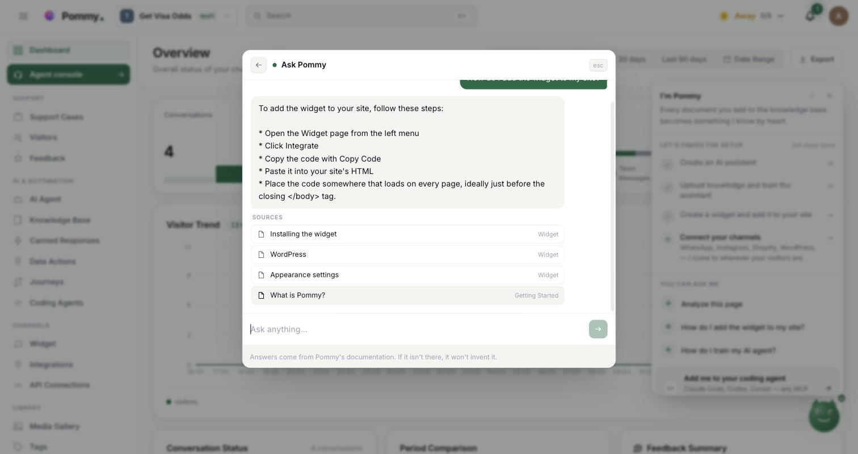The width and height of the screenshot is (858, 454).
Task: Open the Appearance settings source
Action: 407,275
